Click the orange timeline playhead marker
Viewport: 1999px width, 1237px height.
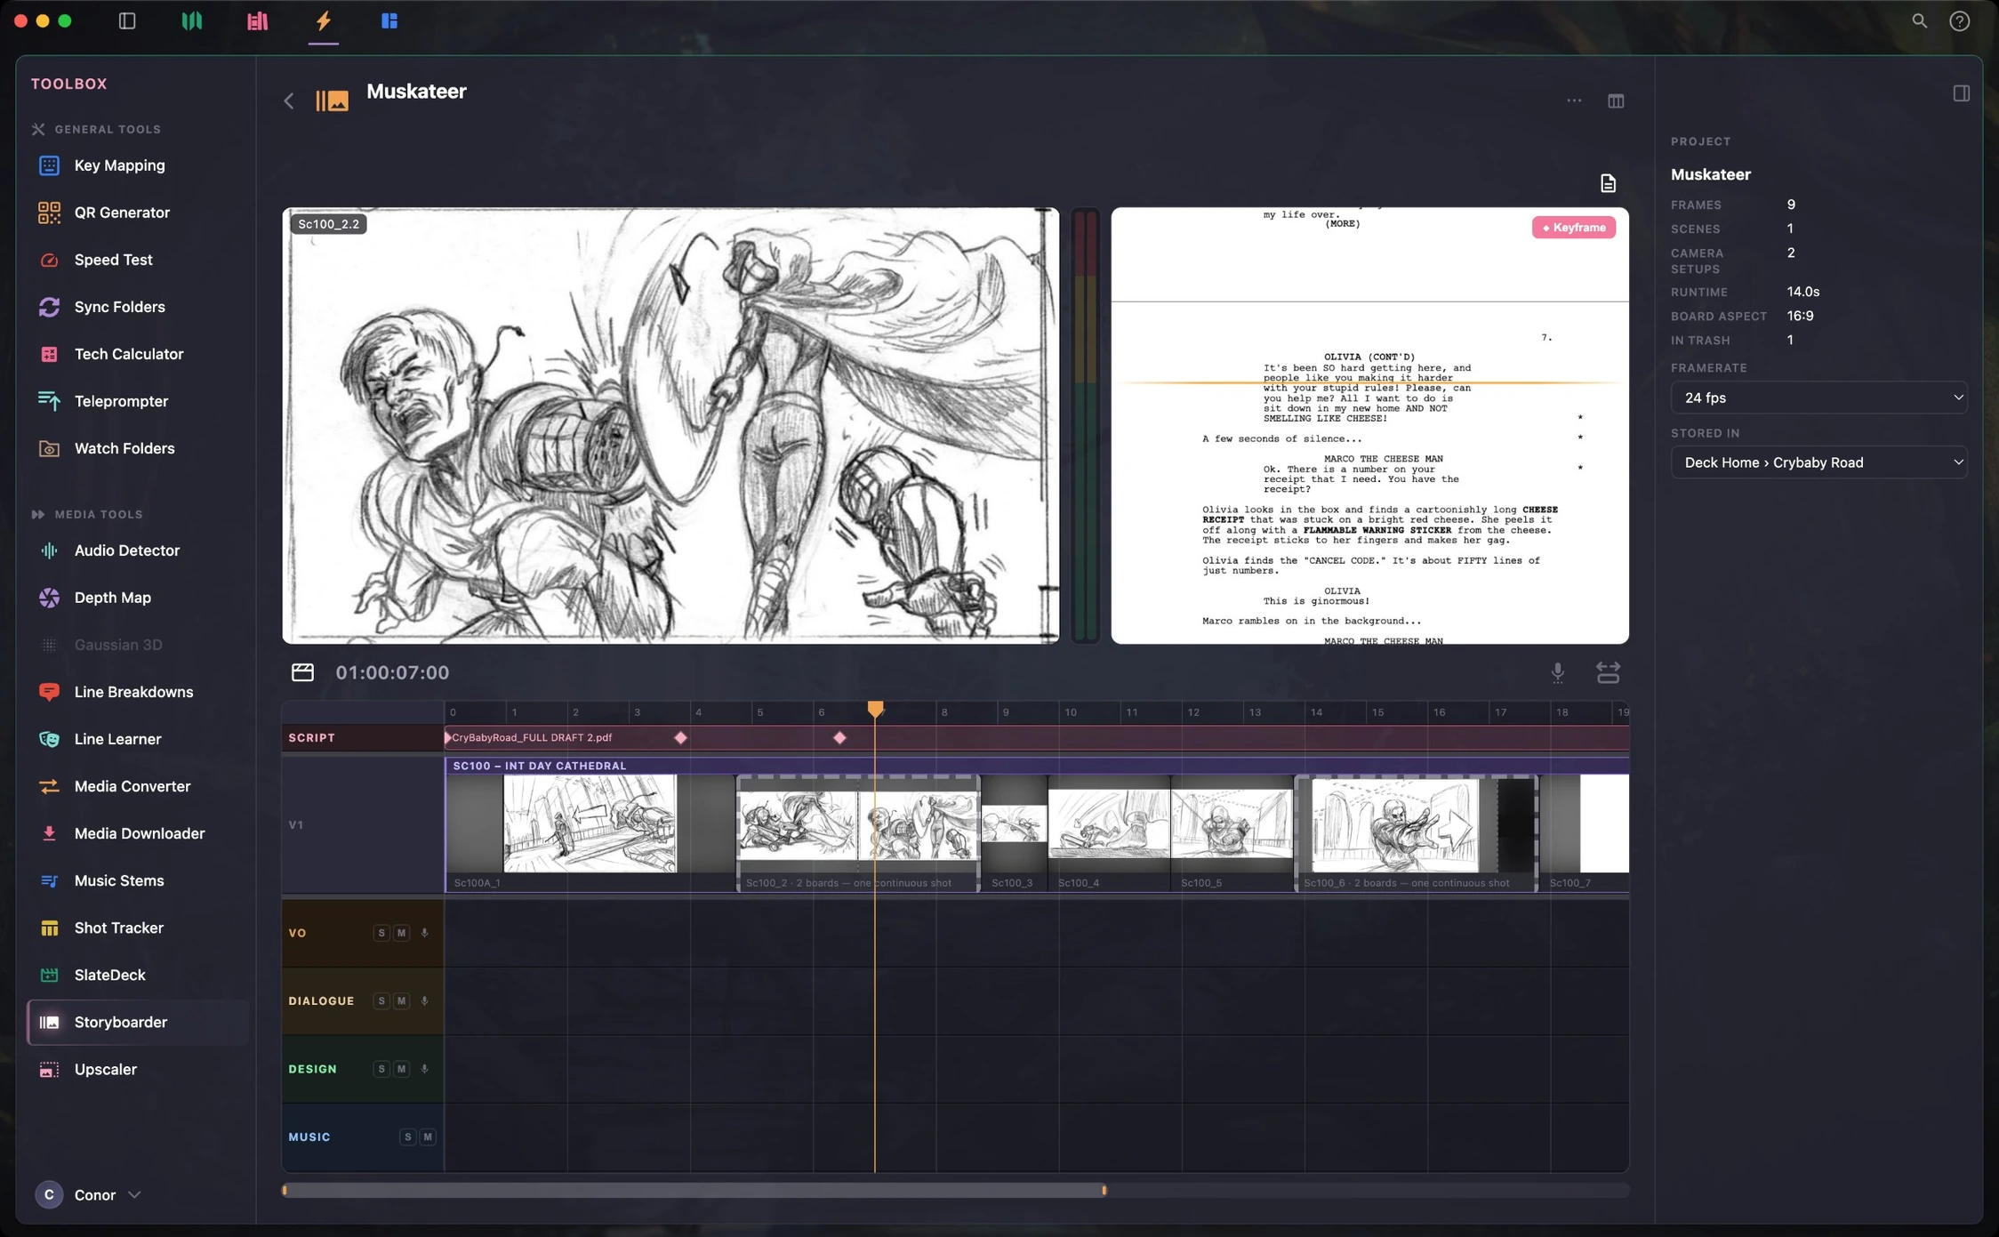tap(876, 709)
